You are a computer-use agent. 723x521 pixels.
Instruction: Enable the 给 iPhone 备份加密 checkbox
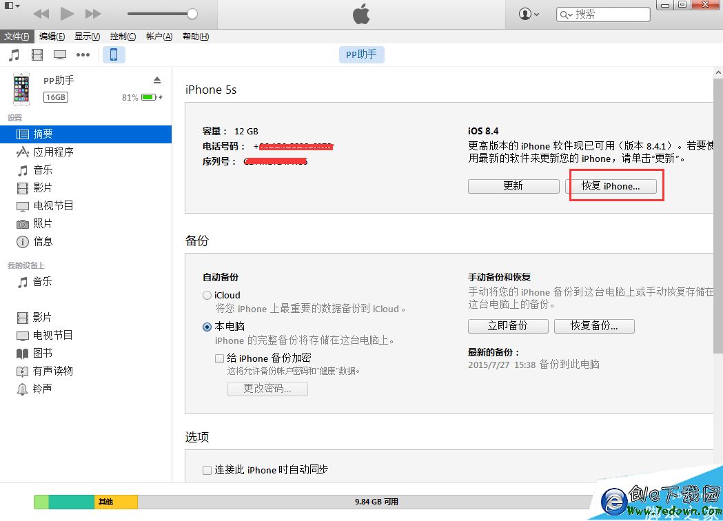[219, 358]
